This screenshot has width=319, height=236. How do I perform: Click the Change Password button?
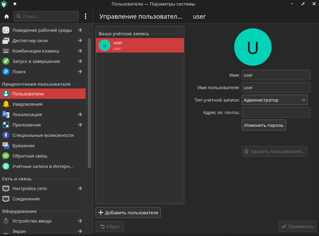tap(264, 125)
